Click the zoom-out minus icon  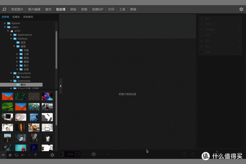(x=84, y=154)
